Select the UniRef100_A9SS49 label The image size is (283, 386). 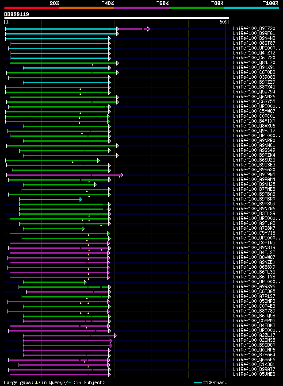click(254, 151)
